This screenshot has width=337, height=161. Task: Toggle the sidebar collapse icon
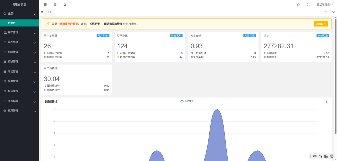pos(45,5)
